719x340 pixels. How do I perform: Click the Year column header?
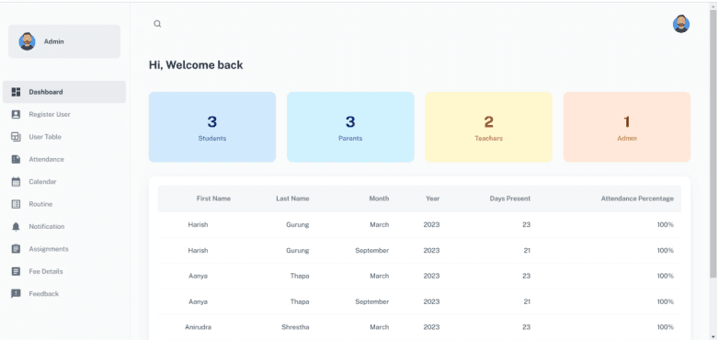[x=432, y=198]
